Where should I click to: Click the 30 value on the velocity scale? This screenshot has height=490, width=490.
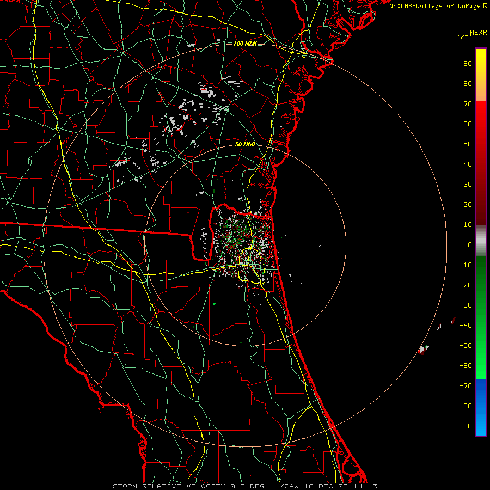pyautogui.click(x=468, y=185)
